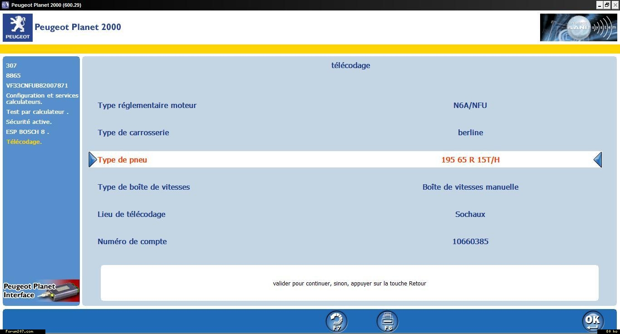Click the télécodage heading
The height and width of the screenshot is (334, 620).
350,65
